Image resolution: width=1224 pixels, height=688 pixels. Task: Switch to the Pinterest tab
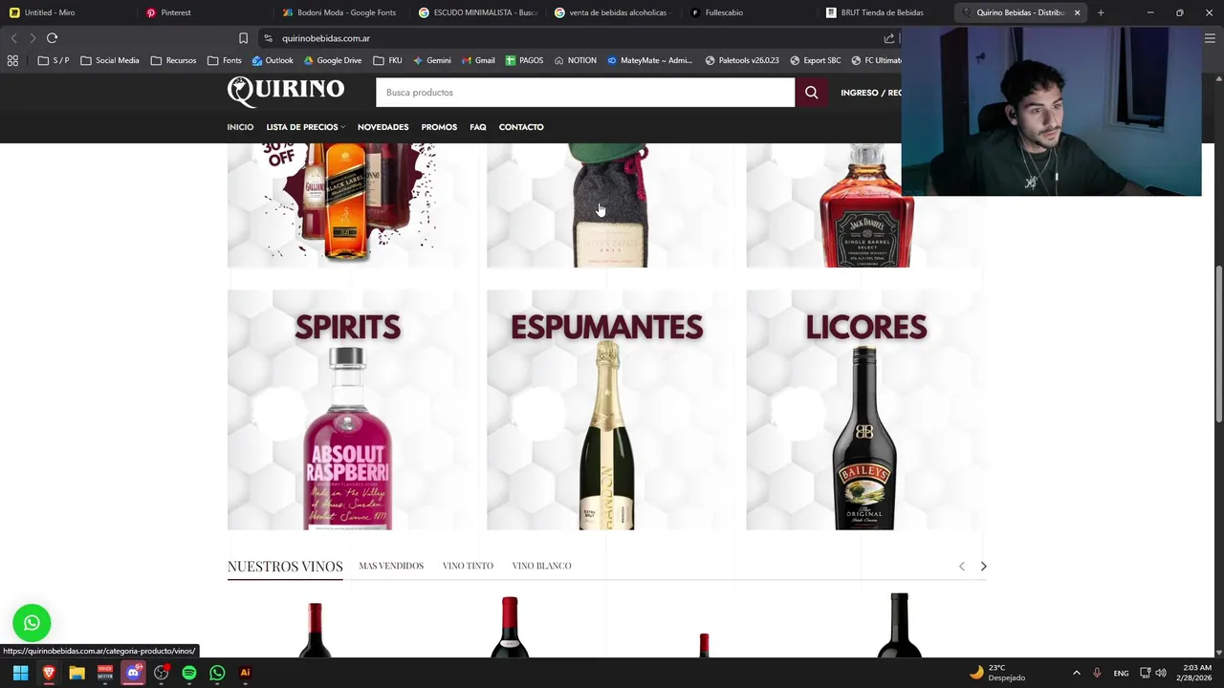pos(206,12)
